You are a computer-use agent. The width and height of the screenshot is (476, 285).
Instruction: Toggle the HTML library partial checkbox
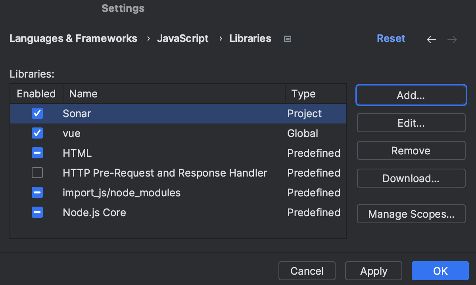pos(37,153)
